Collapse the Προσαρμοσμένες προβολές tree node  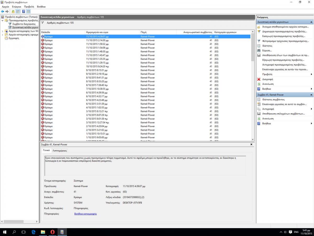[x=3, y=20]
